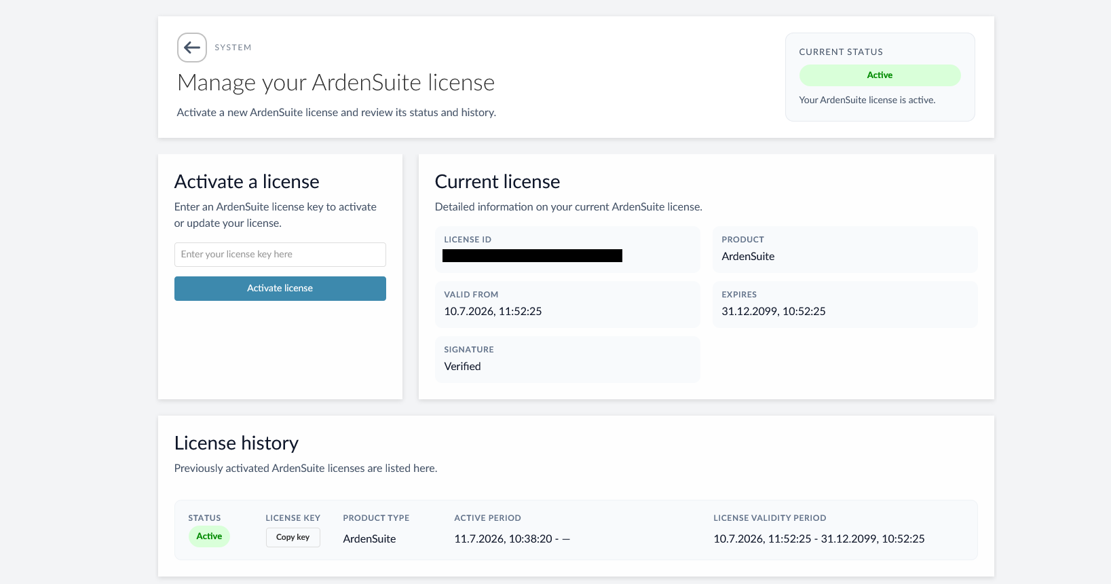Click the 'Detailed information on your current ArdenSuite license' text
Screen dimensions: 1111x584
click(568, 207)
